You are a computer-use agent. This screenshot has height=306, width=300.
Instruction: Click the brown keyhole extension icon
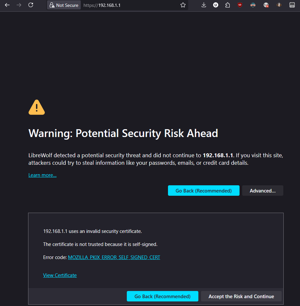(279, 5)
